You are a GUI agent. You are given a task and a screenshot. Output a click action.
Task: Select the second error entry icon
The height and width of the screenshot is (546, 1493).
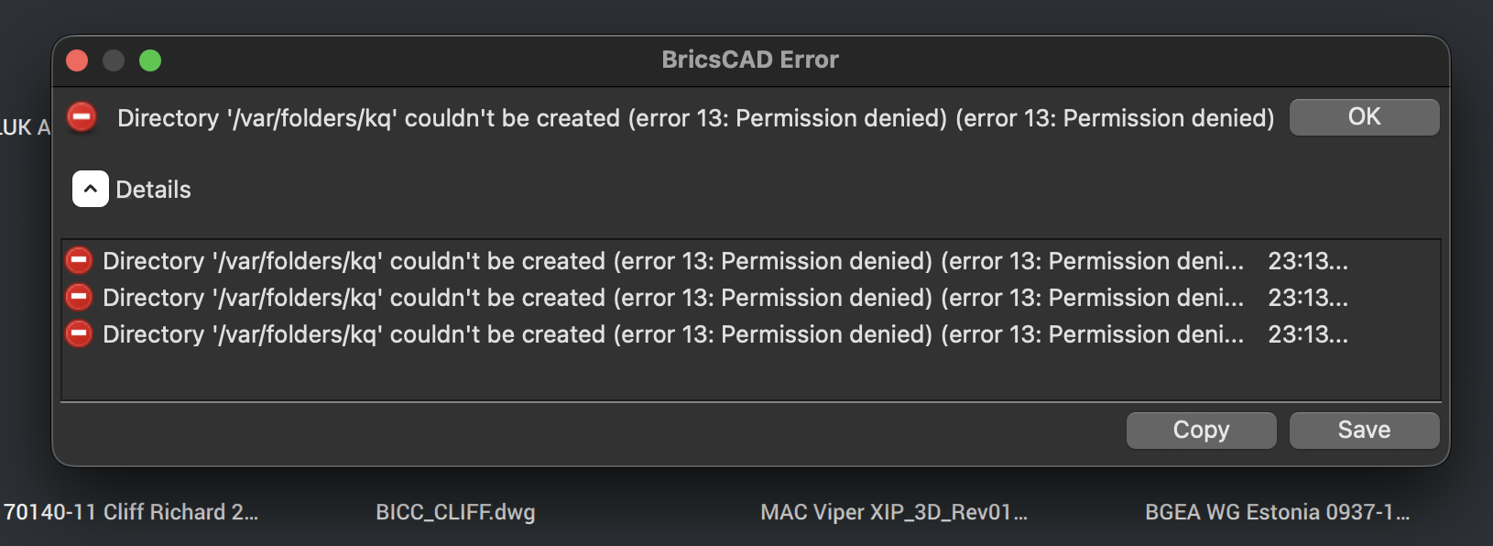tap(79, 298)
